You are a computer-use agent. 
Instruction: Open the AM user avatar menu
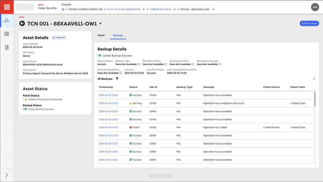coord(315,7)
